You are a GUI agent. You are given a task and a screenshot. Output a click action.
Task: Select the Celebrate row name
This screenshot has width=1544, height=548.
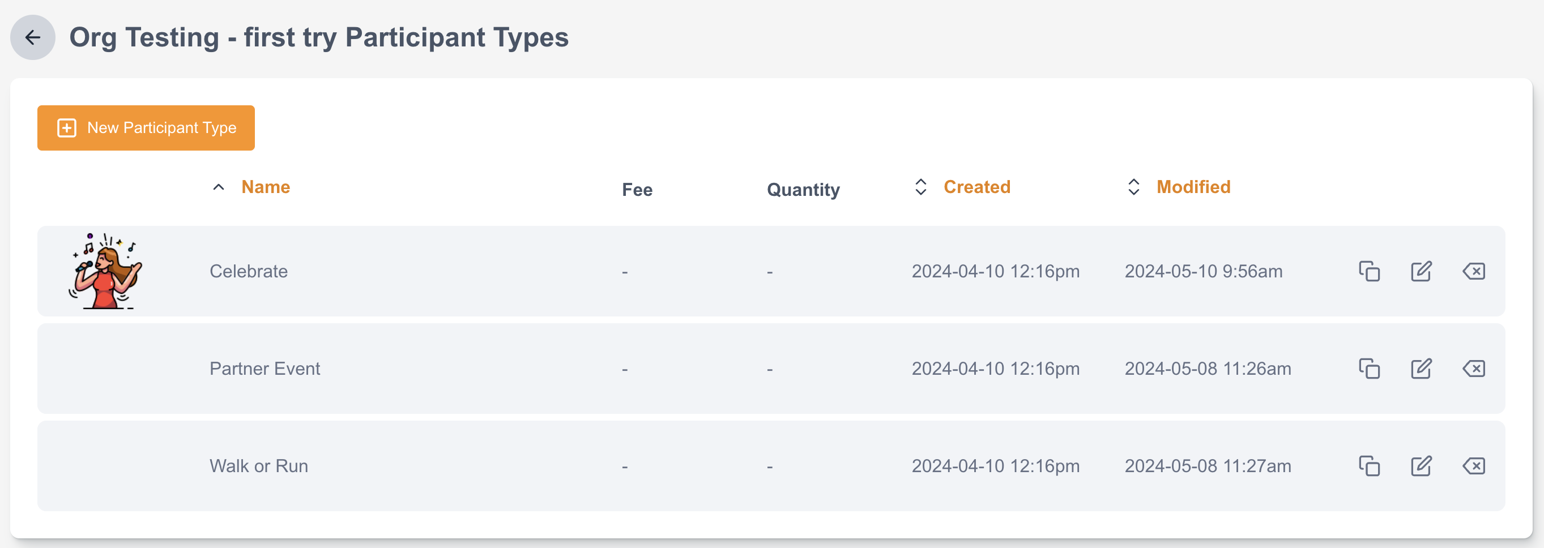[x=248, y=271]
